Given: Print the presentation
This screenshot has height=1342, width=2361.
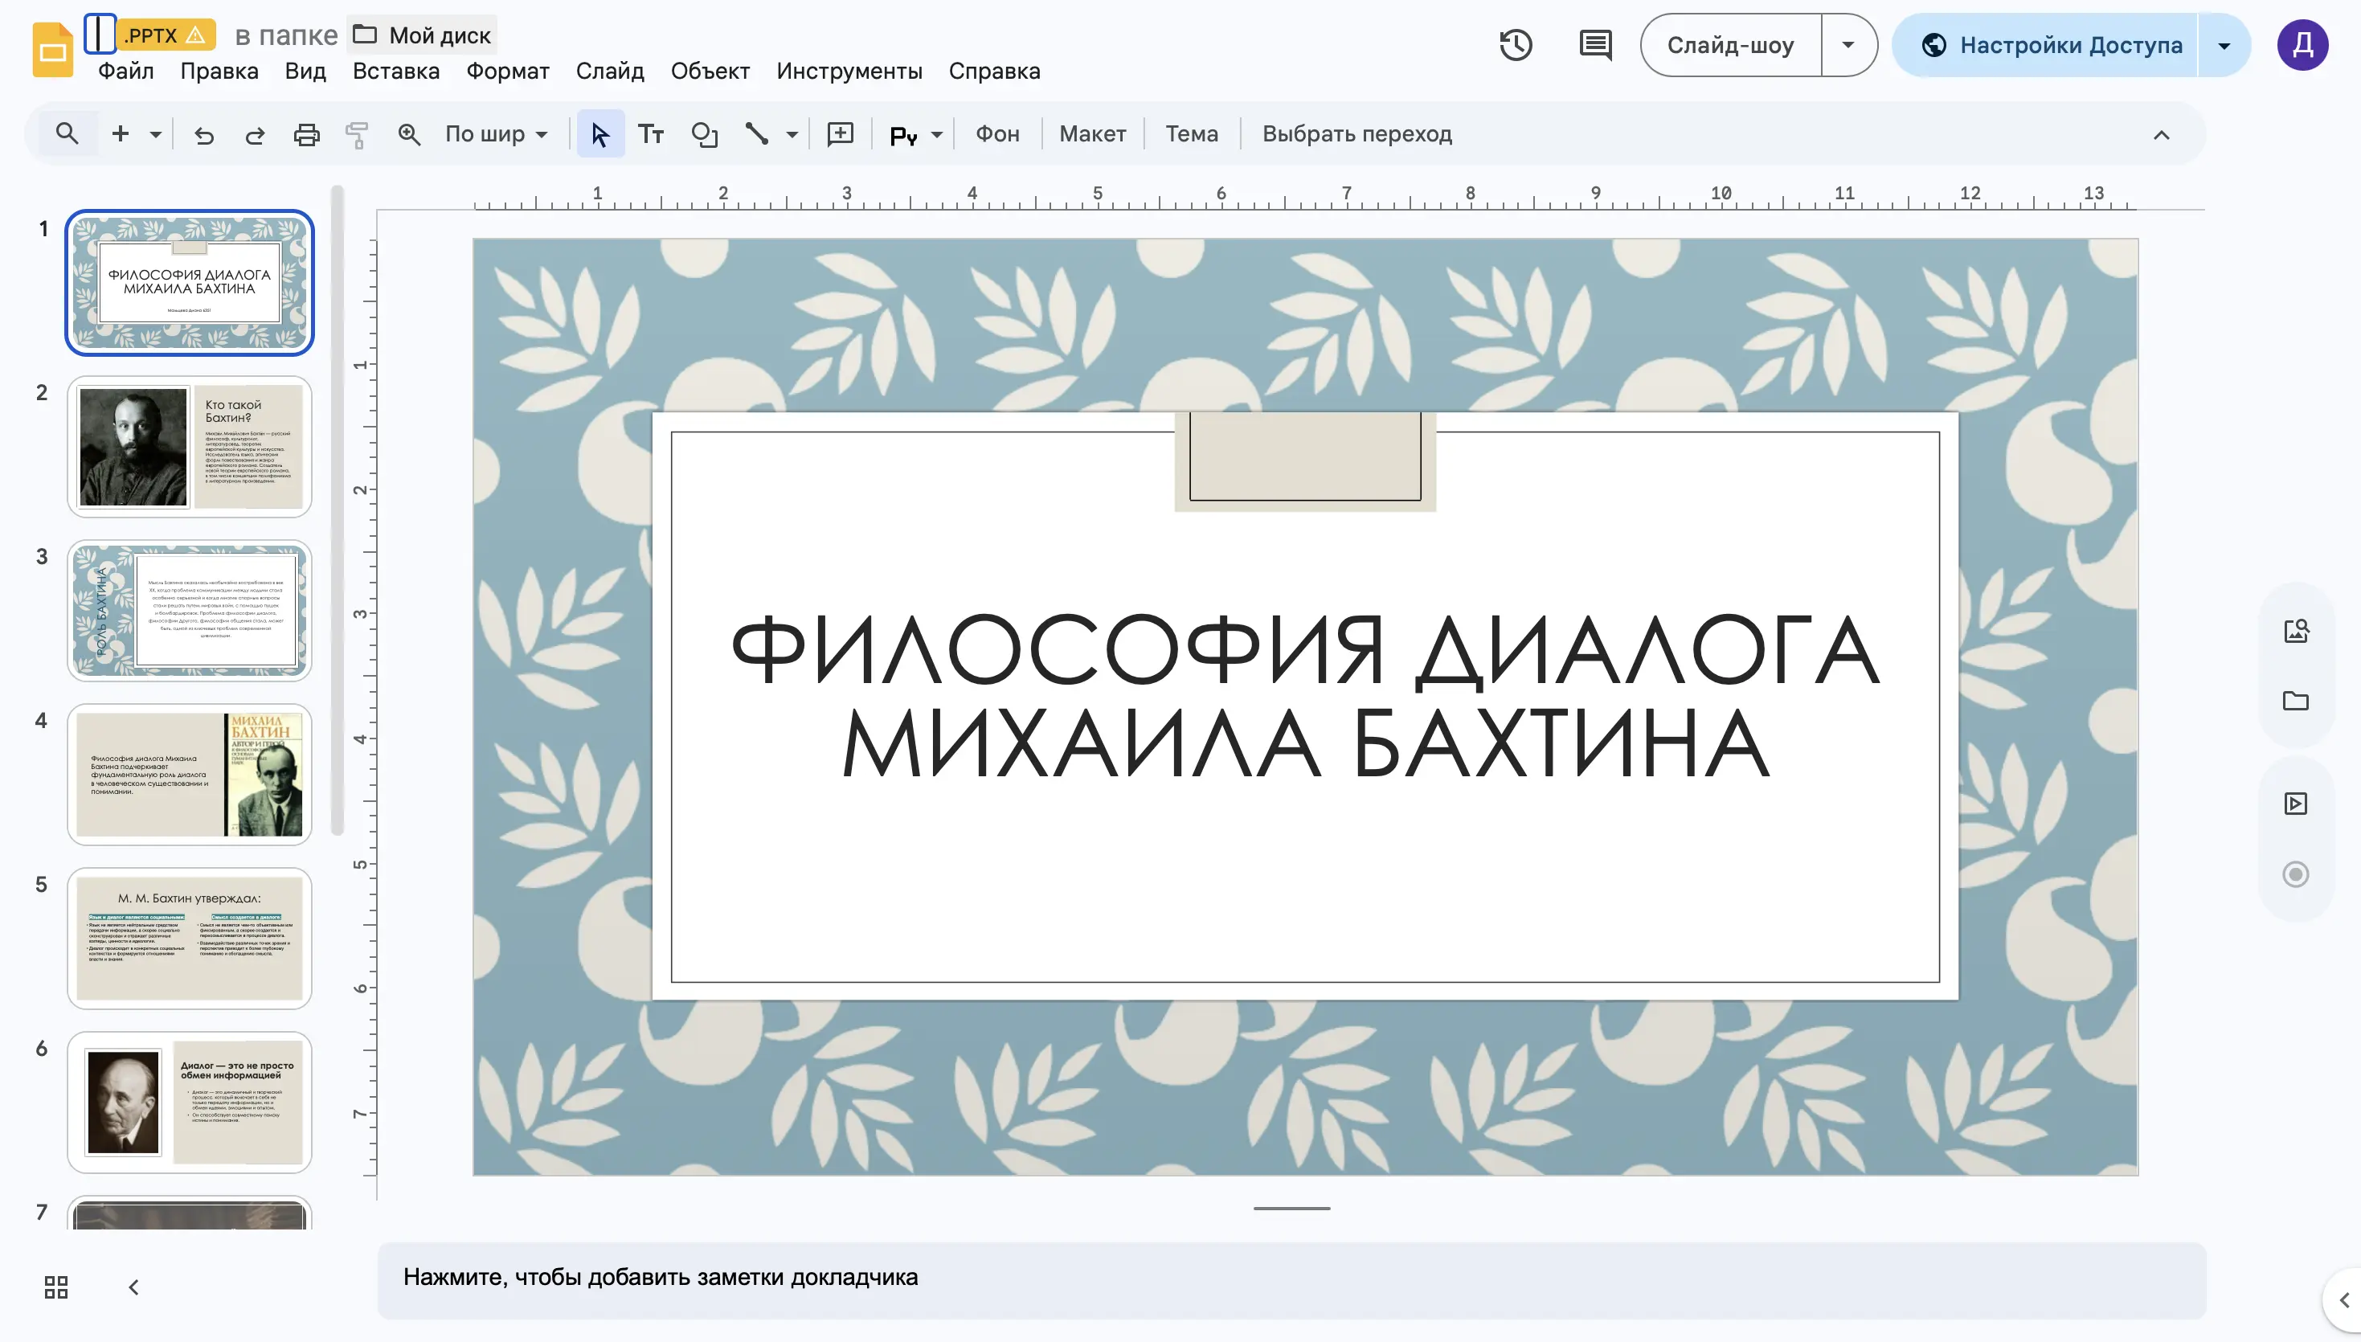Looking at the screenshot, I should (306, 133).
